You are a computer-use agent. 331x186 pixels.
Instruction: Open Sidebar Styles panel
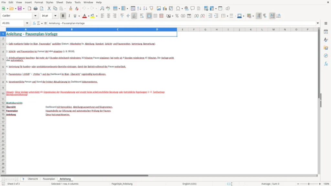coord(326,40)
